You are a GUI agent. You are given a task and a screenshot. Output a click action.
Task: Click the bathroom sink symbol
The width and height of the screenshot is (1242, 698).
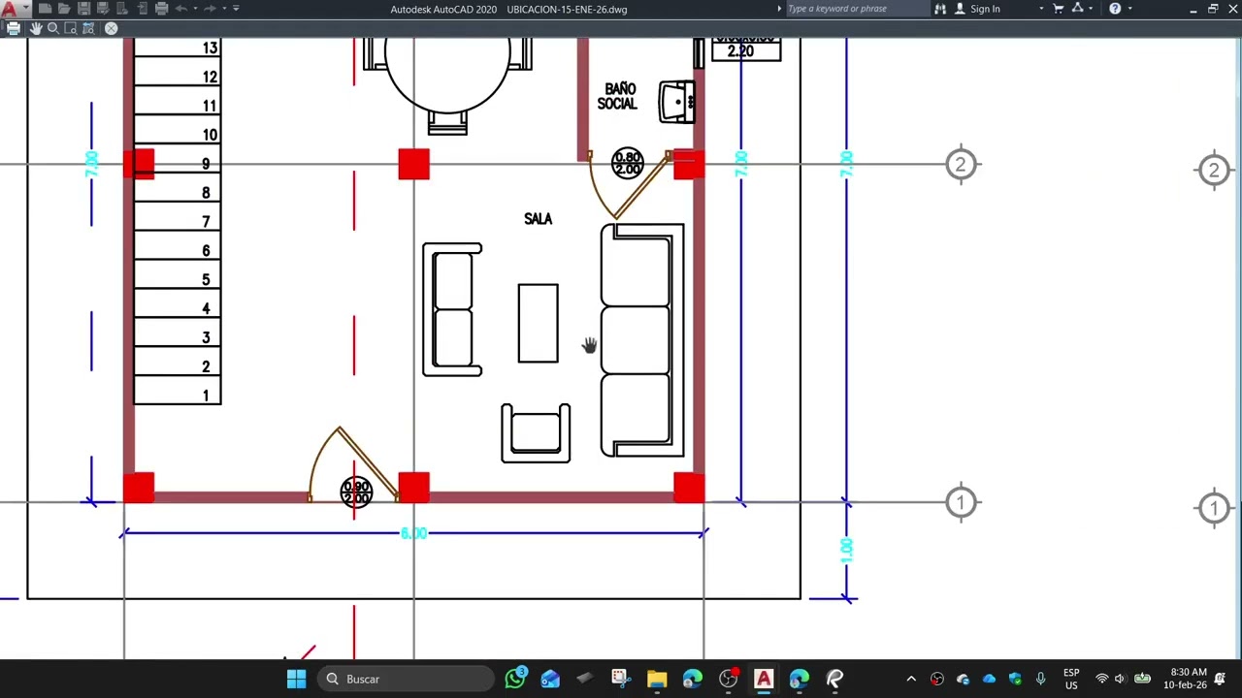(676, 102)
